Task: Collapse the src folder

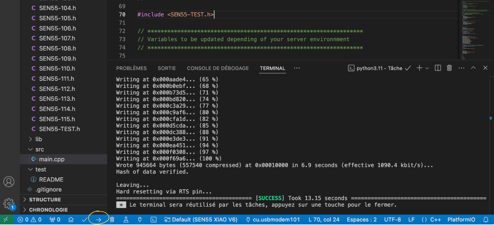Action: click(x=40, y=149)
